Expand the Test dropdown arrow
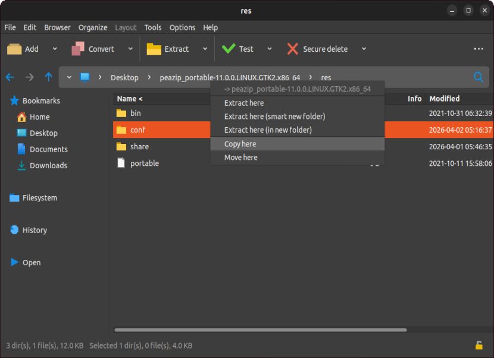 click(270, 49)
